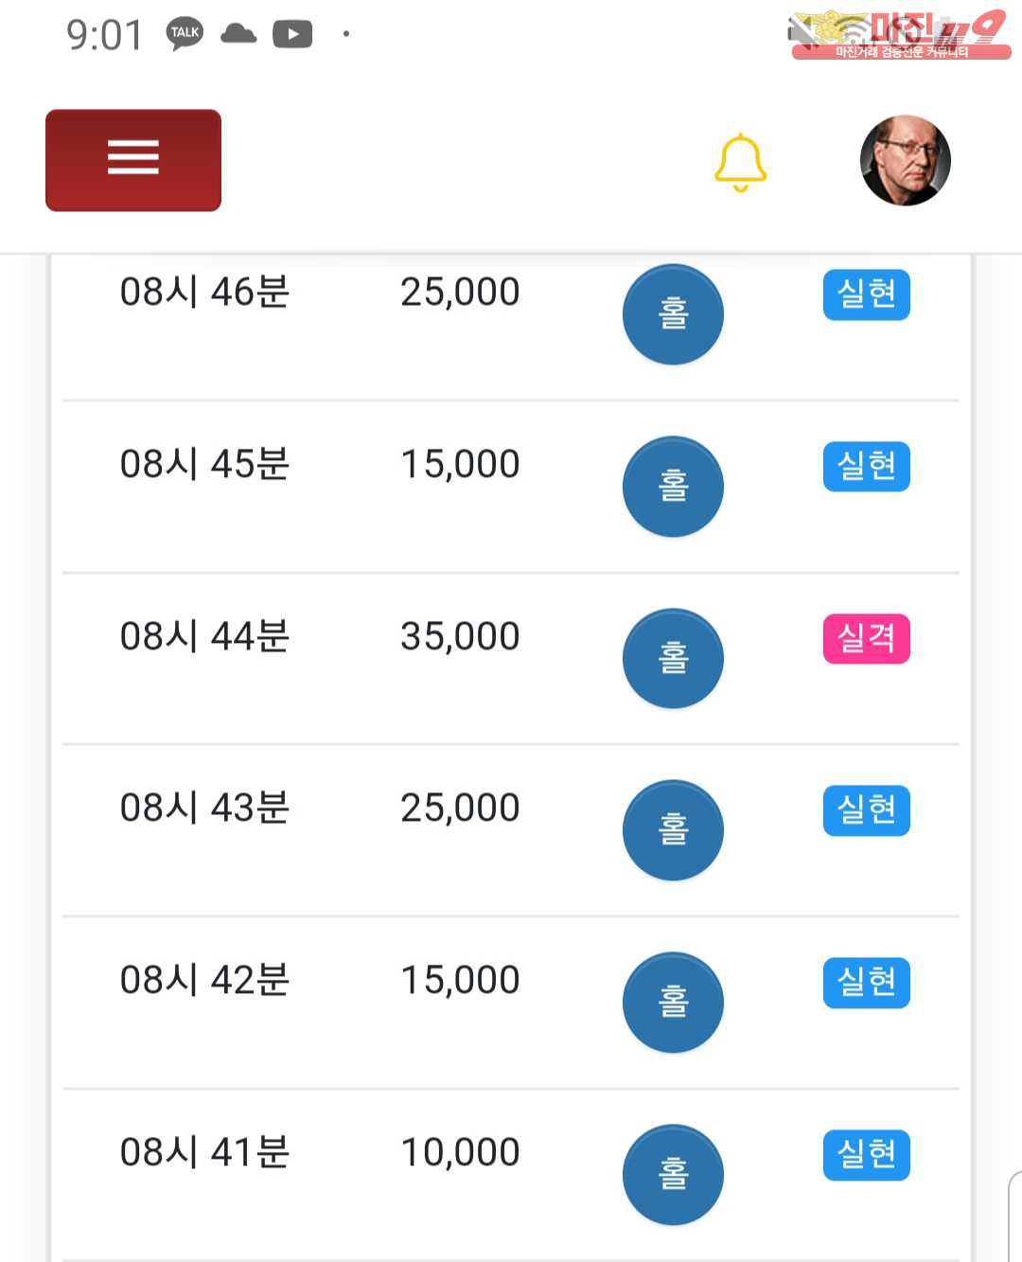
Task: Open the red hamburger menu
Action: (133, 160)
